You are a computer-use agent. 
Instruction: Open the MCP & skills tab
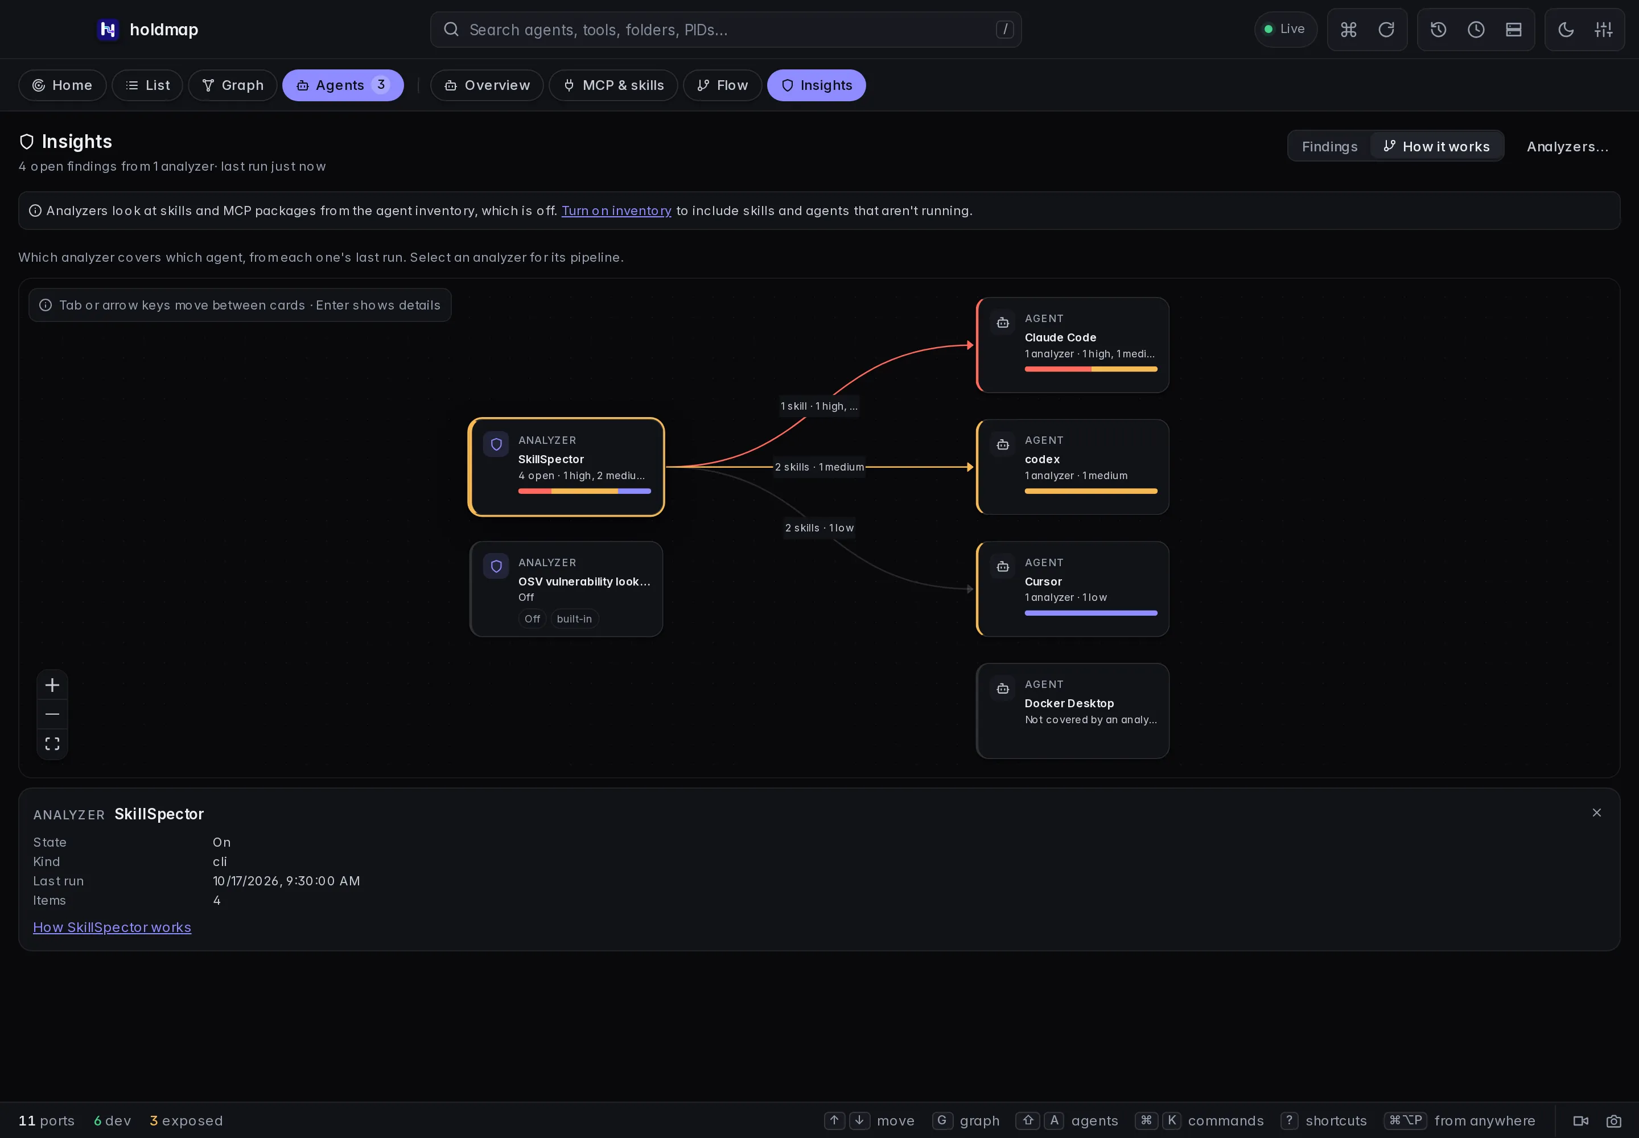pyautogui.click(x=613, y=85)
